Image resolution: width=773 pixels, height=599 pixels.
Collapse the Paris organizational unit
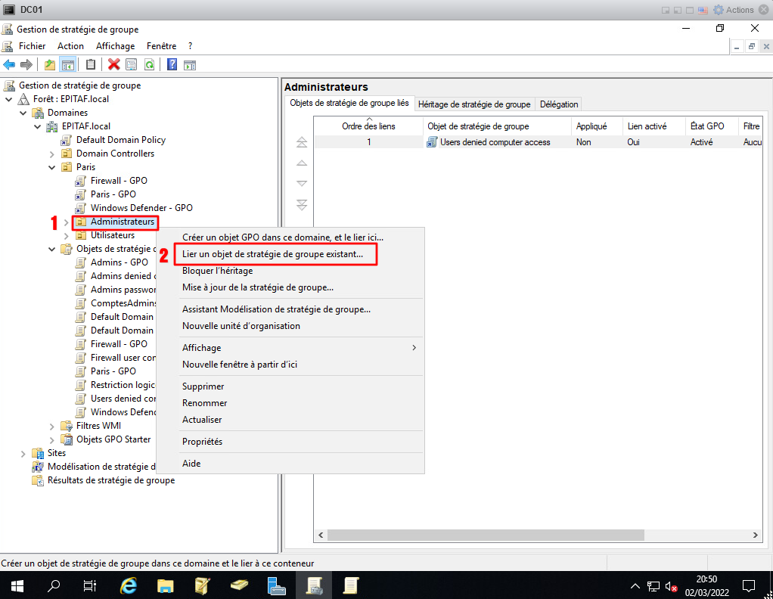pos(52,167)
